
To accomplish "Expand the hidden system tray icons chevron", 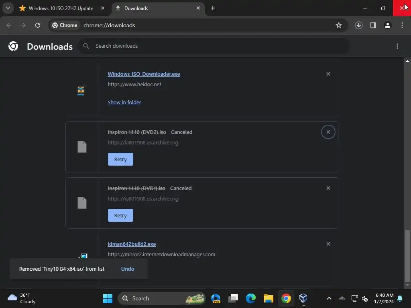I will [x=329, y=298].
